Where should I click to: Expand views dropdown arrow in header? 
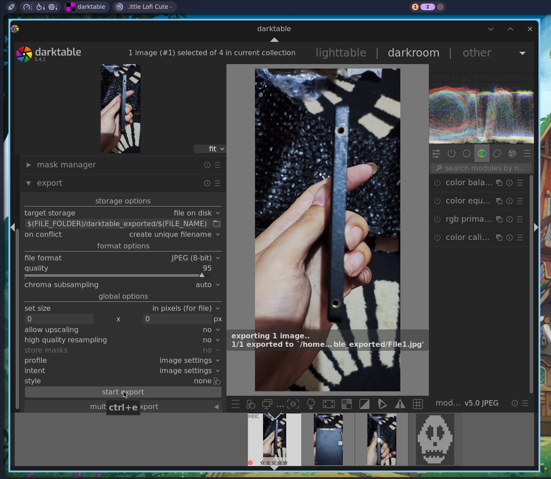[522, 53]
